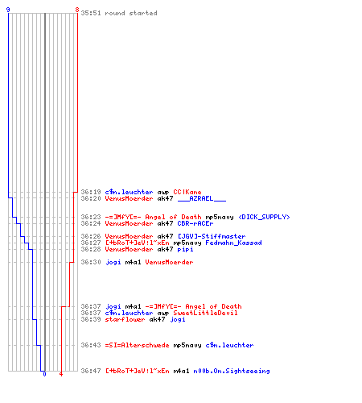Open ___AZRAEL___ player name

[202, 198]
